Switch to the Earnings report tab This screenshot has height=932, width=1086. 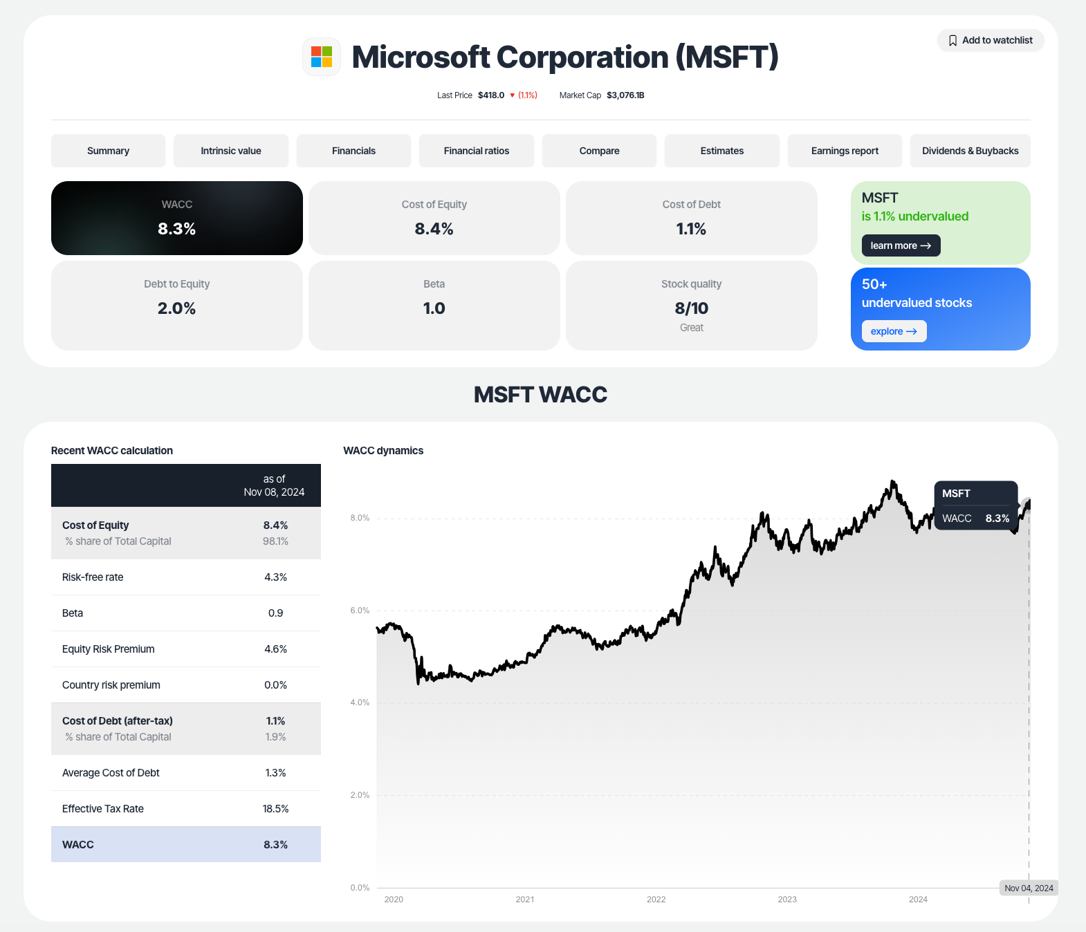[844, 151]
